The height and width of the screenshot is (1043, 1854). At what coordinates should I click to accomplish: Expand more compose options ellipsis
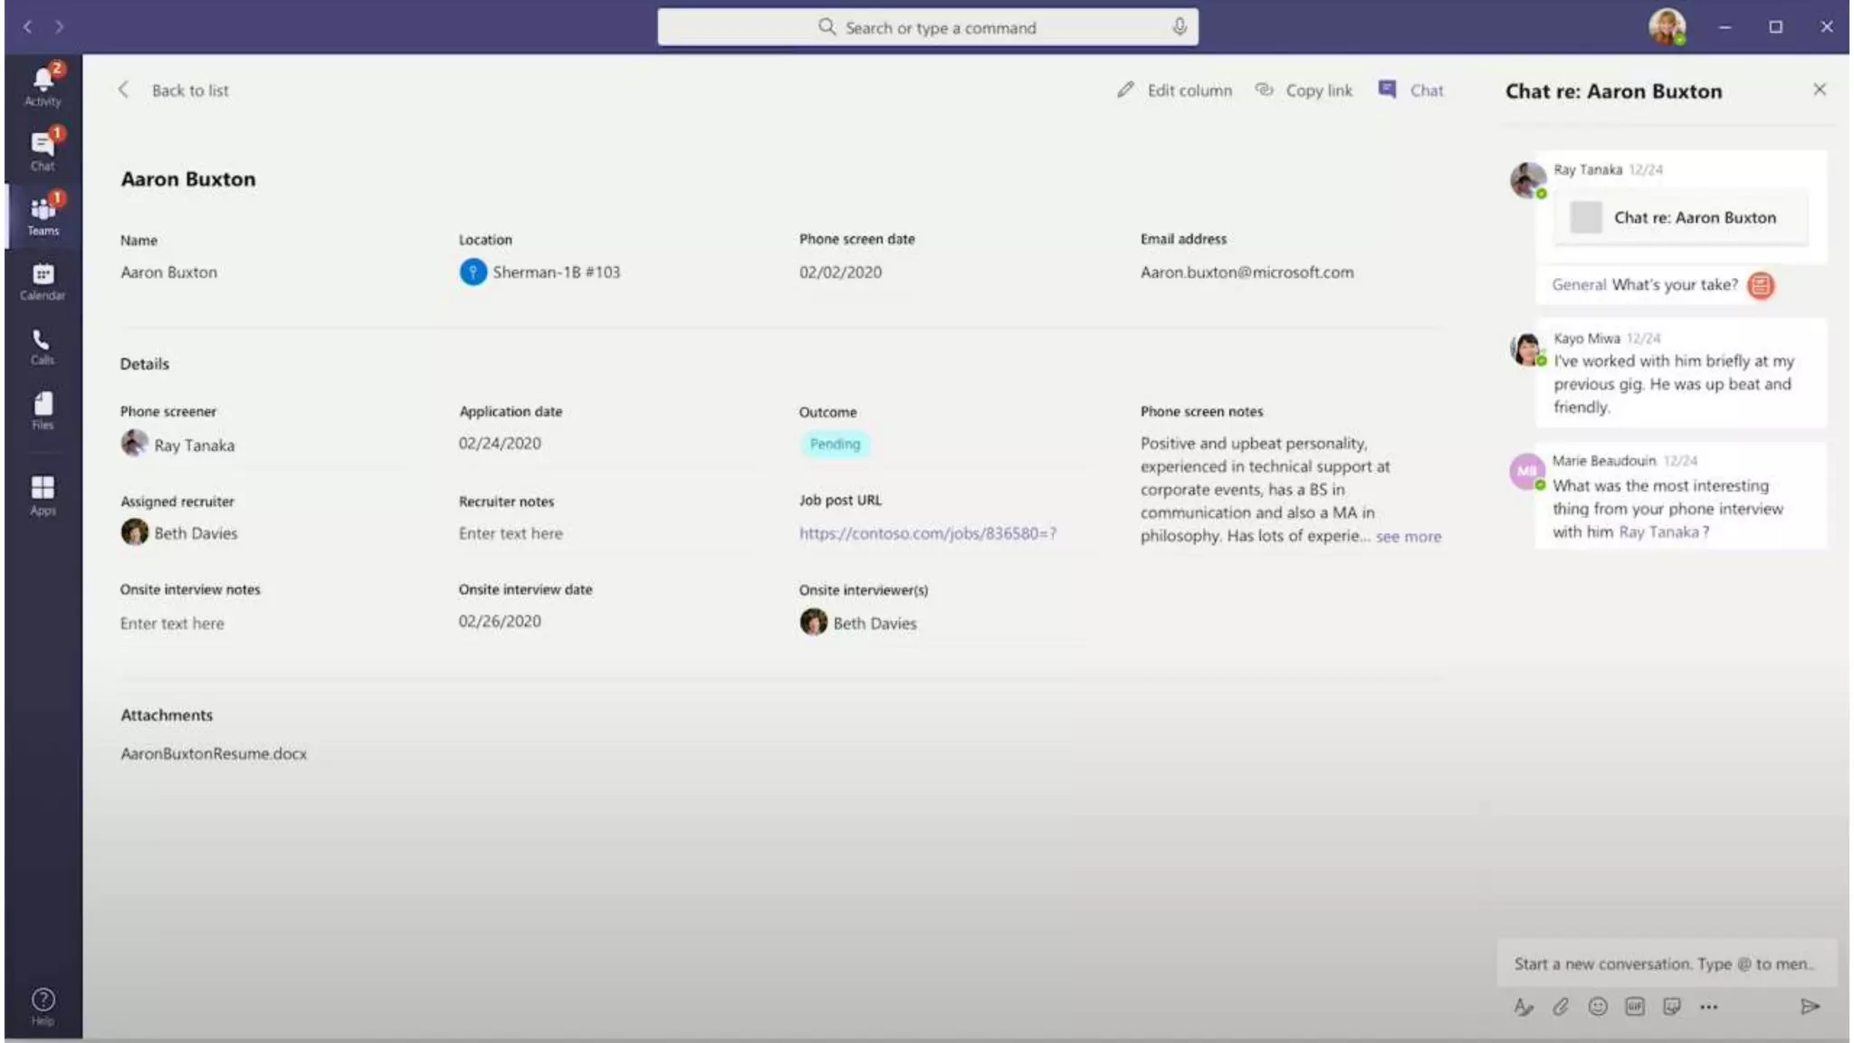click(1708, 1007)
